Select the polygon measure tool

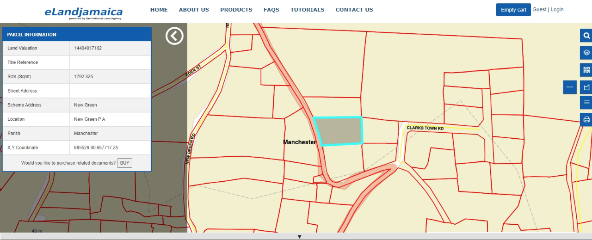586,87
